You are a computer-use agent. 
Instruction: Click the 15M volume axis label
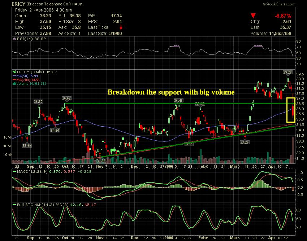point(7,137)
